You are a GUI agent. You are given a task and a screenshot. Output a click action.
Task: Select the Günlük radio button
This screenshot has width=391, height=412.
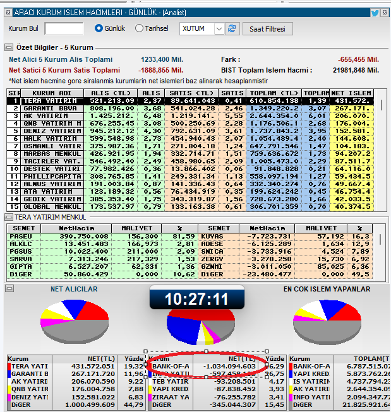[99, 28]
